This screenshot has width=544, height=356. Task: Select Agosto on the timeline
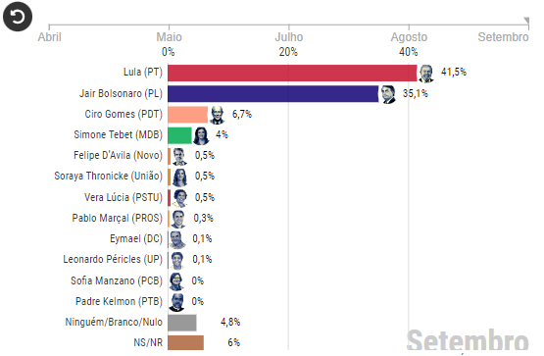[409, 37]
